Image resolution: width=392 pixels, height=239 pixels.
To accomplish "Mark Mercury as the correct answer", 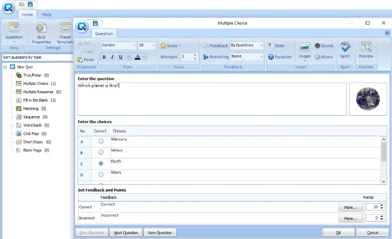I will pos(101,141).
